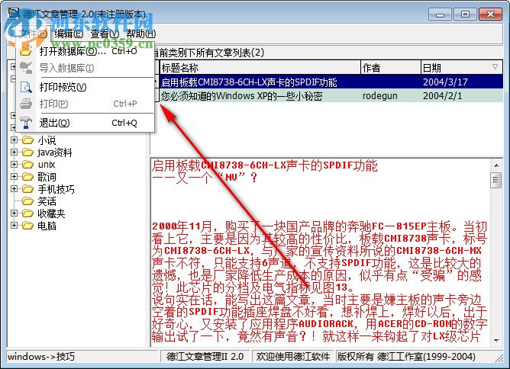Click the print preview magnifier icon
510x369 pixels.
point(26,87)
